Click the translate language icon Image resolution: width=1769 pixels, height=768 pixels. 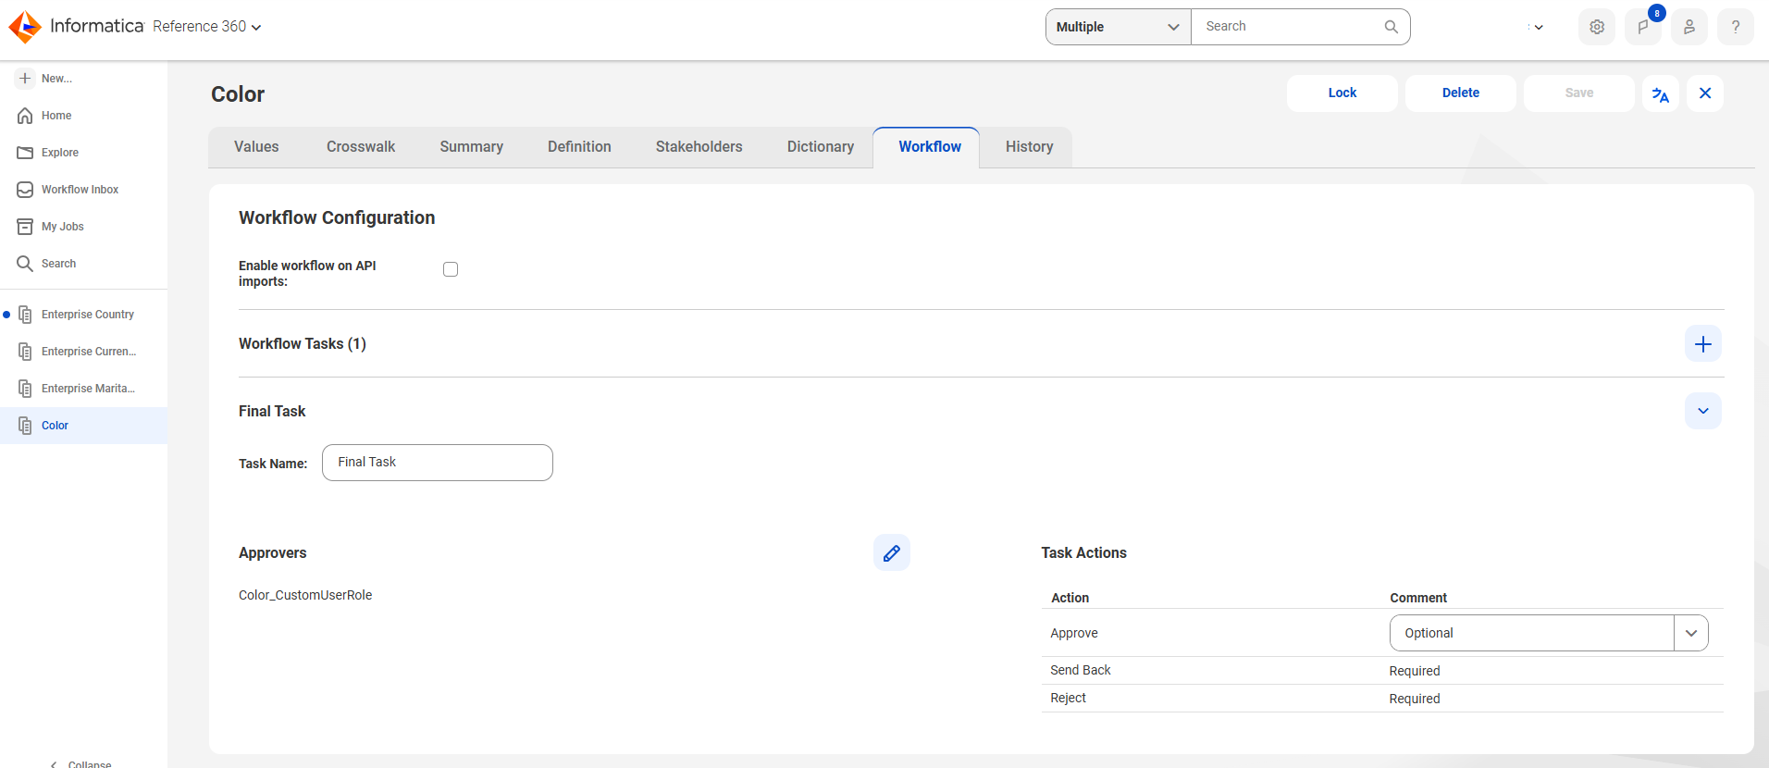point(1661,93)
